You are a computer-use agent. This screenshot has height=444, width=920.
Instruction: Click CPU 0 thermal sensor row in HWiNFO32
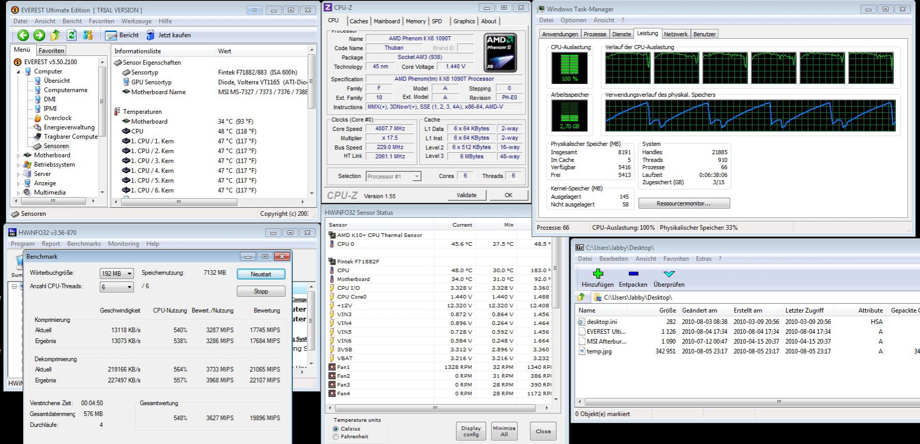coord(440,244)
